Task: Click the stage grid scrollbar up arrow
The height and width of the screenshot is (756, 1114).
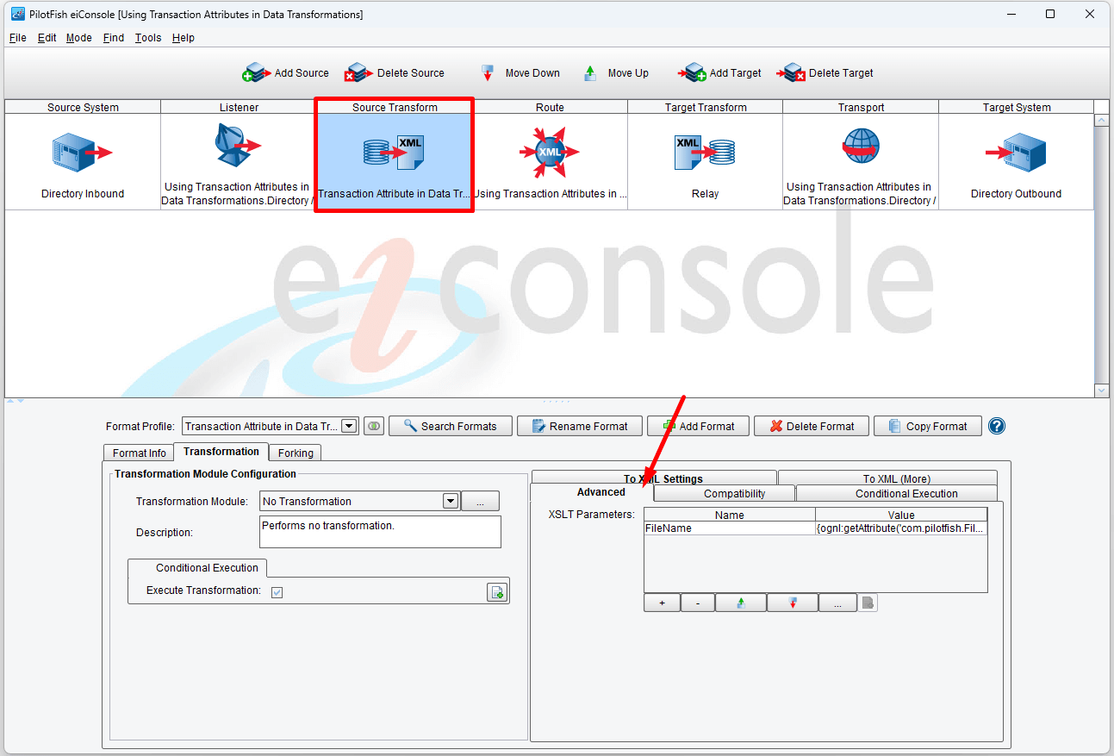Action: point(1101,121)
